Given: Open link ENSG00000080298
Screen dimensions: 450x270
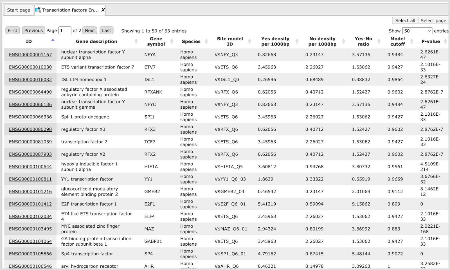Looking at the screenshot, I should tap(30, 129).
